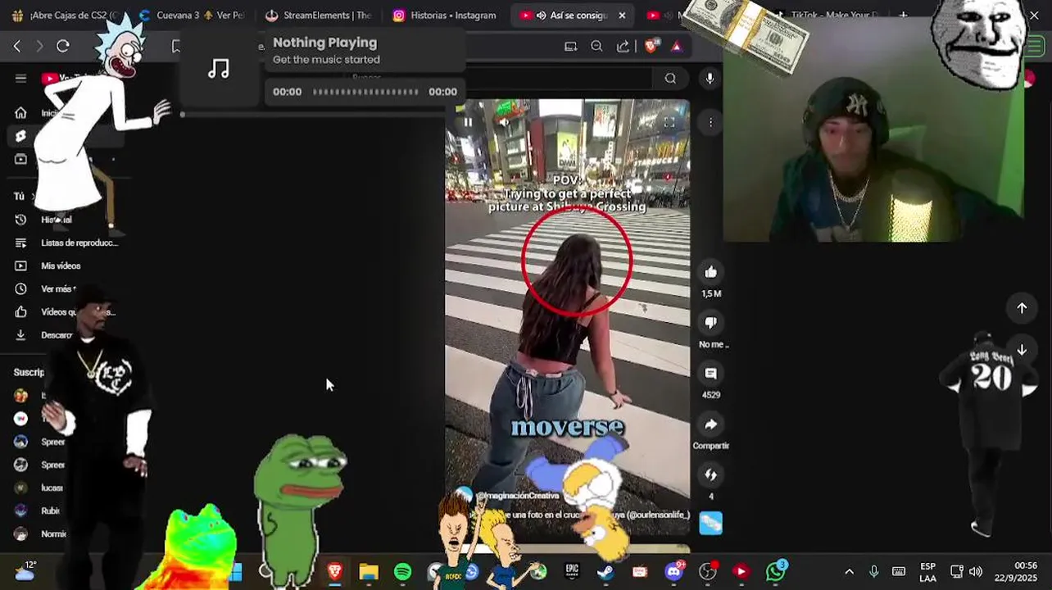This screenshot has width=1052, height=590.
Task: Go back with the browser back arrow
Action: tap(17, 47)
